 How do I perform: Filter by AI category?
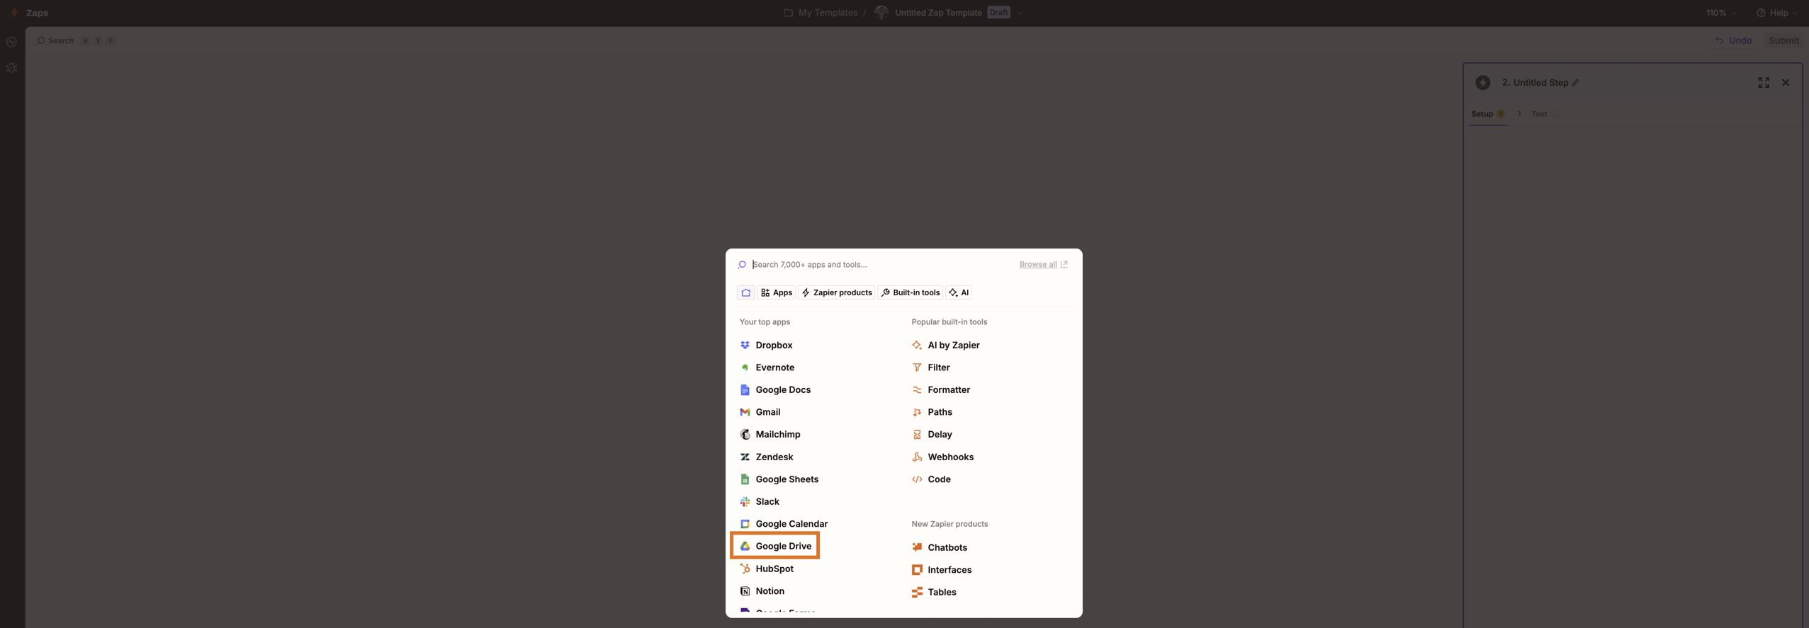pyautogui.click(x=958, y=292)
